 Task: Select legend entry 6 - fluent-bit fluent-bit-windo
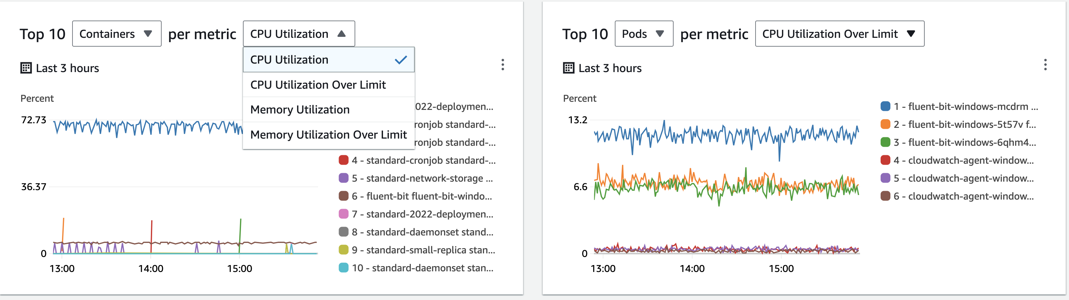pyautogui.click(x=422, y=196)
